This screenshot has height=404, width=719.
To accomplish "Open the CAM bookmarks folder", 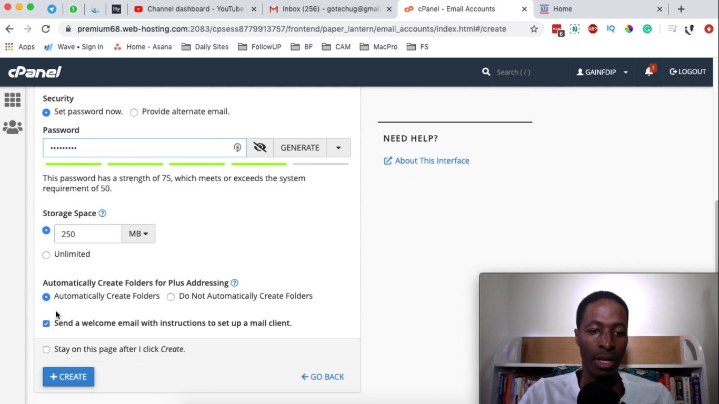I will (x=336, y=47).
